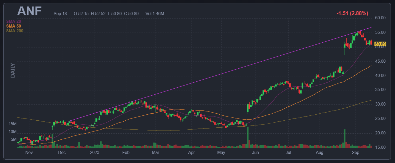Viewport: 395px width, 163px height.
Task: Click the Nov label on the time axis
Action: (x=29, y=153)
